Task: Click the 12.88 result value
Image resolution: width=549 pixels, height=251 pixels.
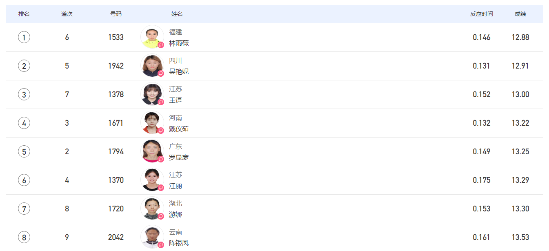Action: point(520,37)
